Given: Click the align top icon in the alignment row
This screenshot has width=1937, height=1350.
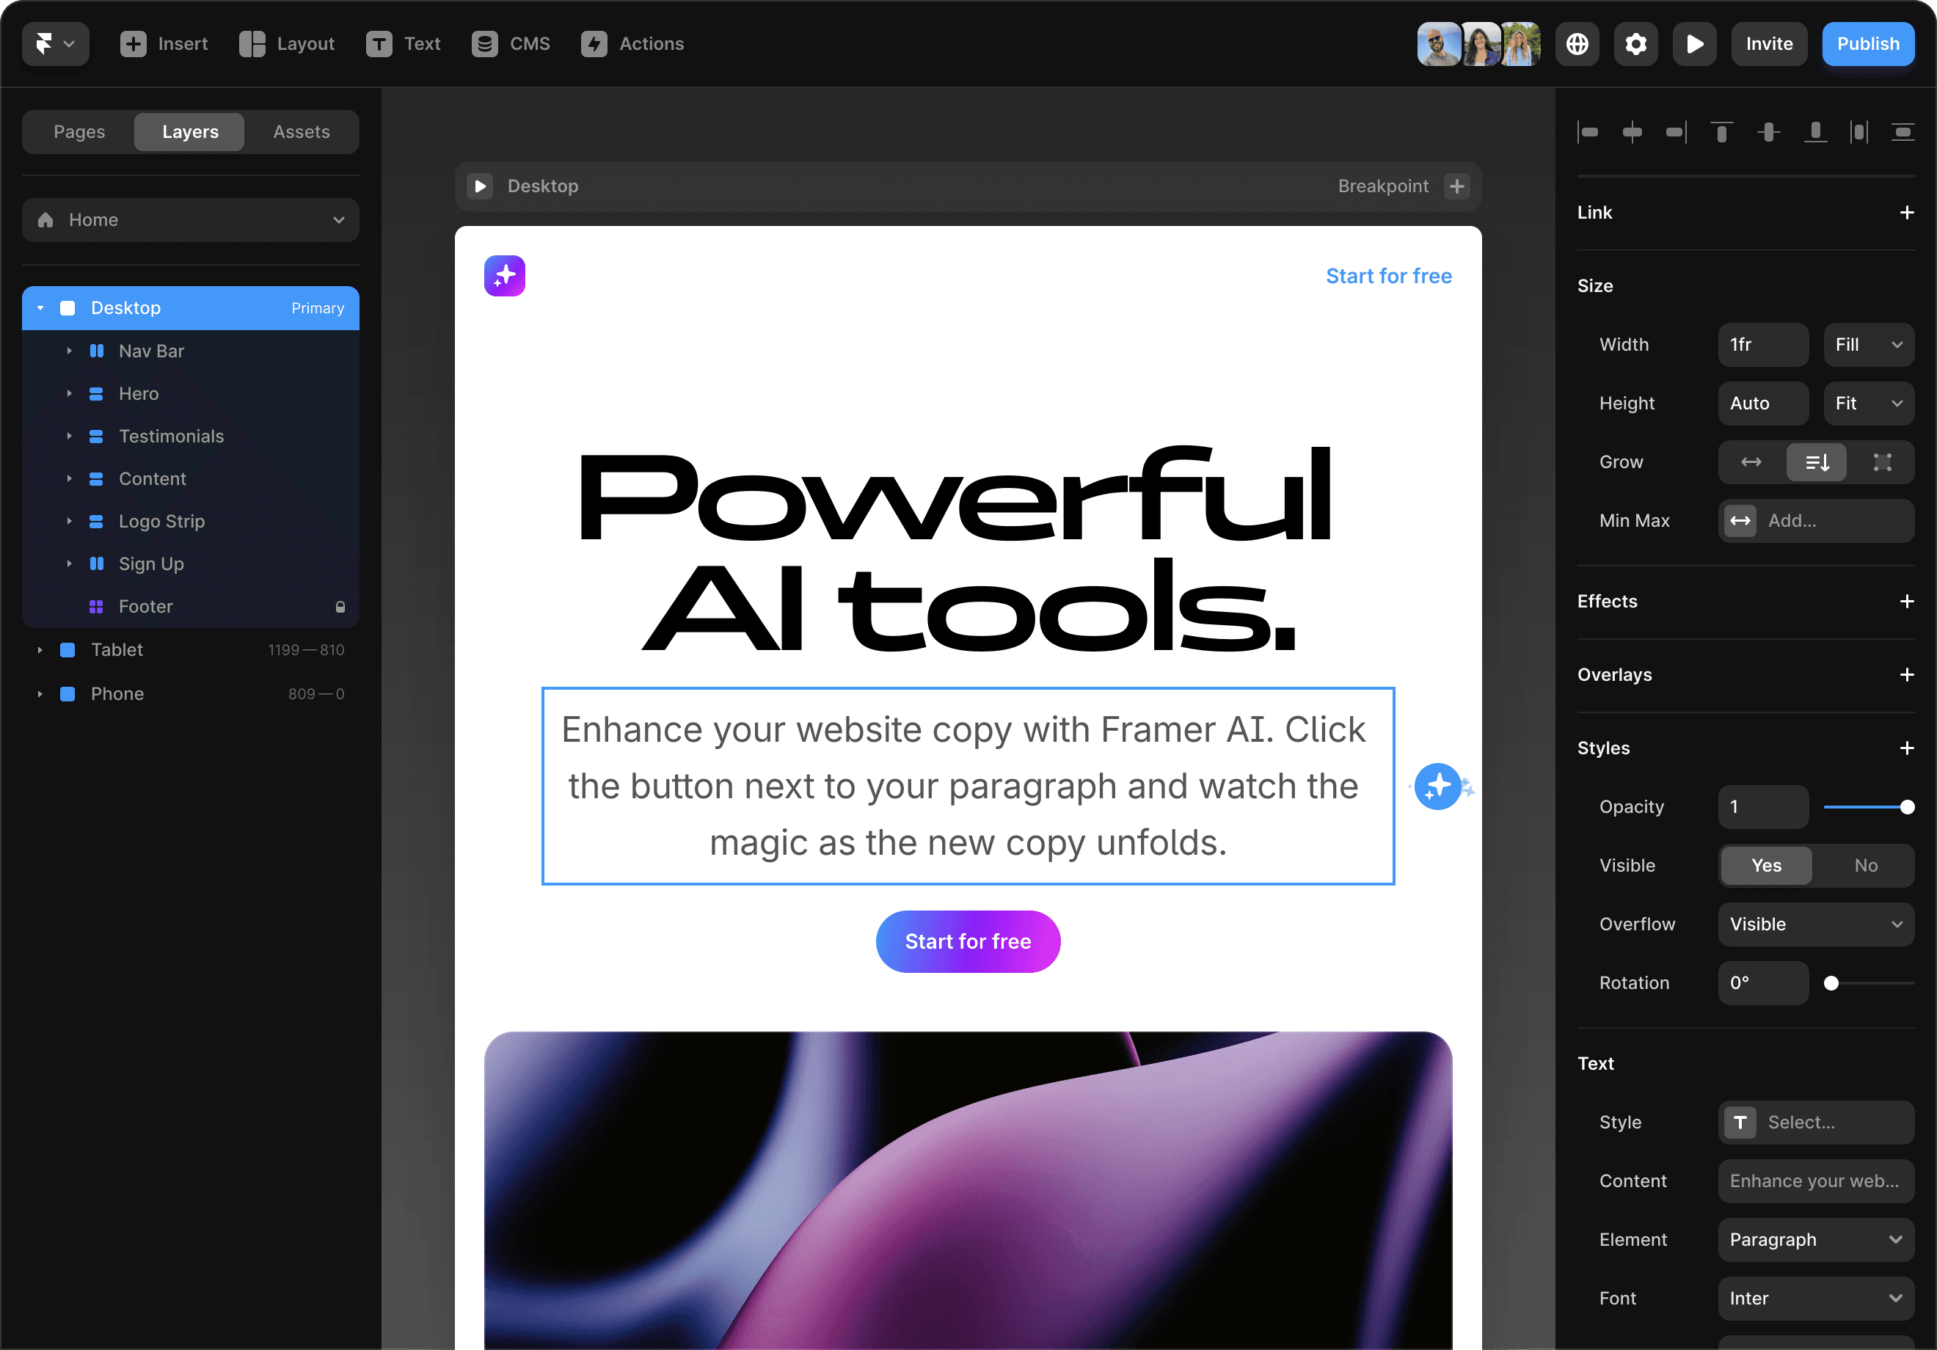Looking at the screenshot, I should (x=1722, y=131).
